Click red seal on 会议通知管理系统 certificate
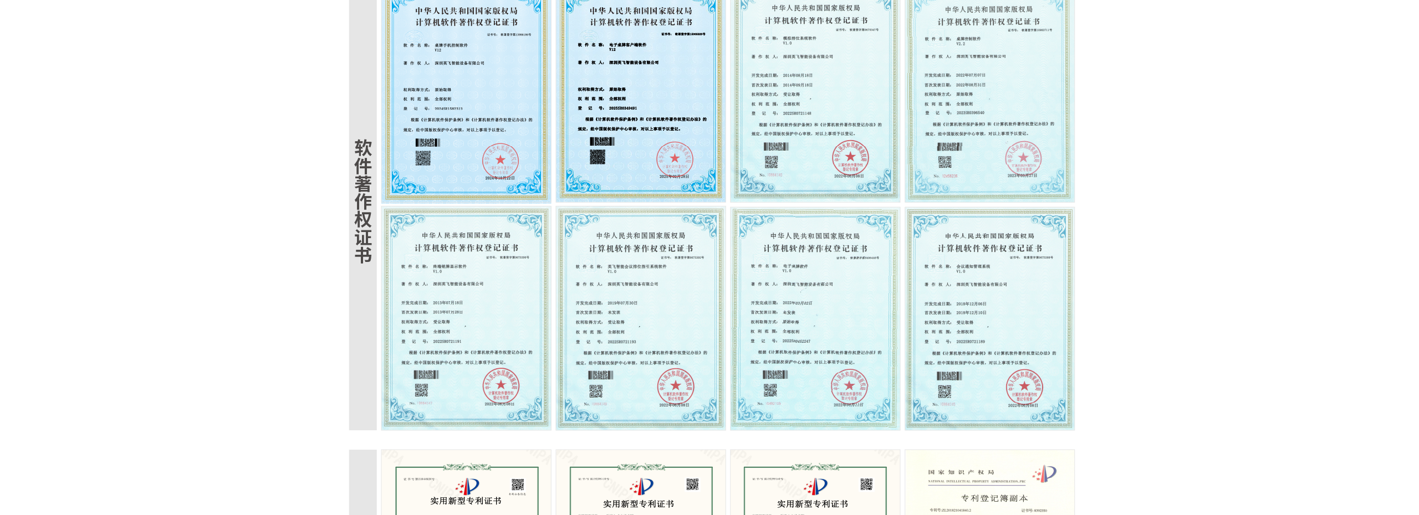The width and height of the screenshot is (1419, 515). 1024,387
